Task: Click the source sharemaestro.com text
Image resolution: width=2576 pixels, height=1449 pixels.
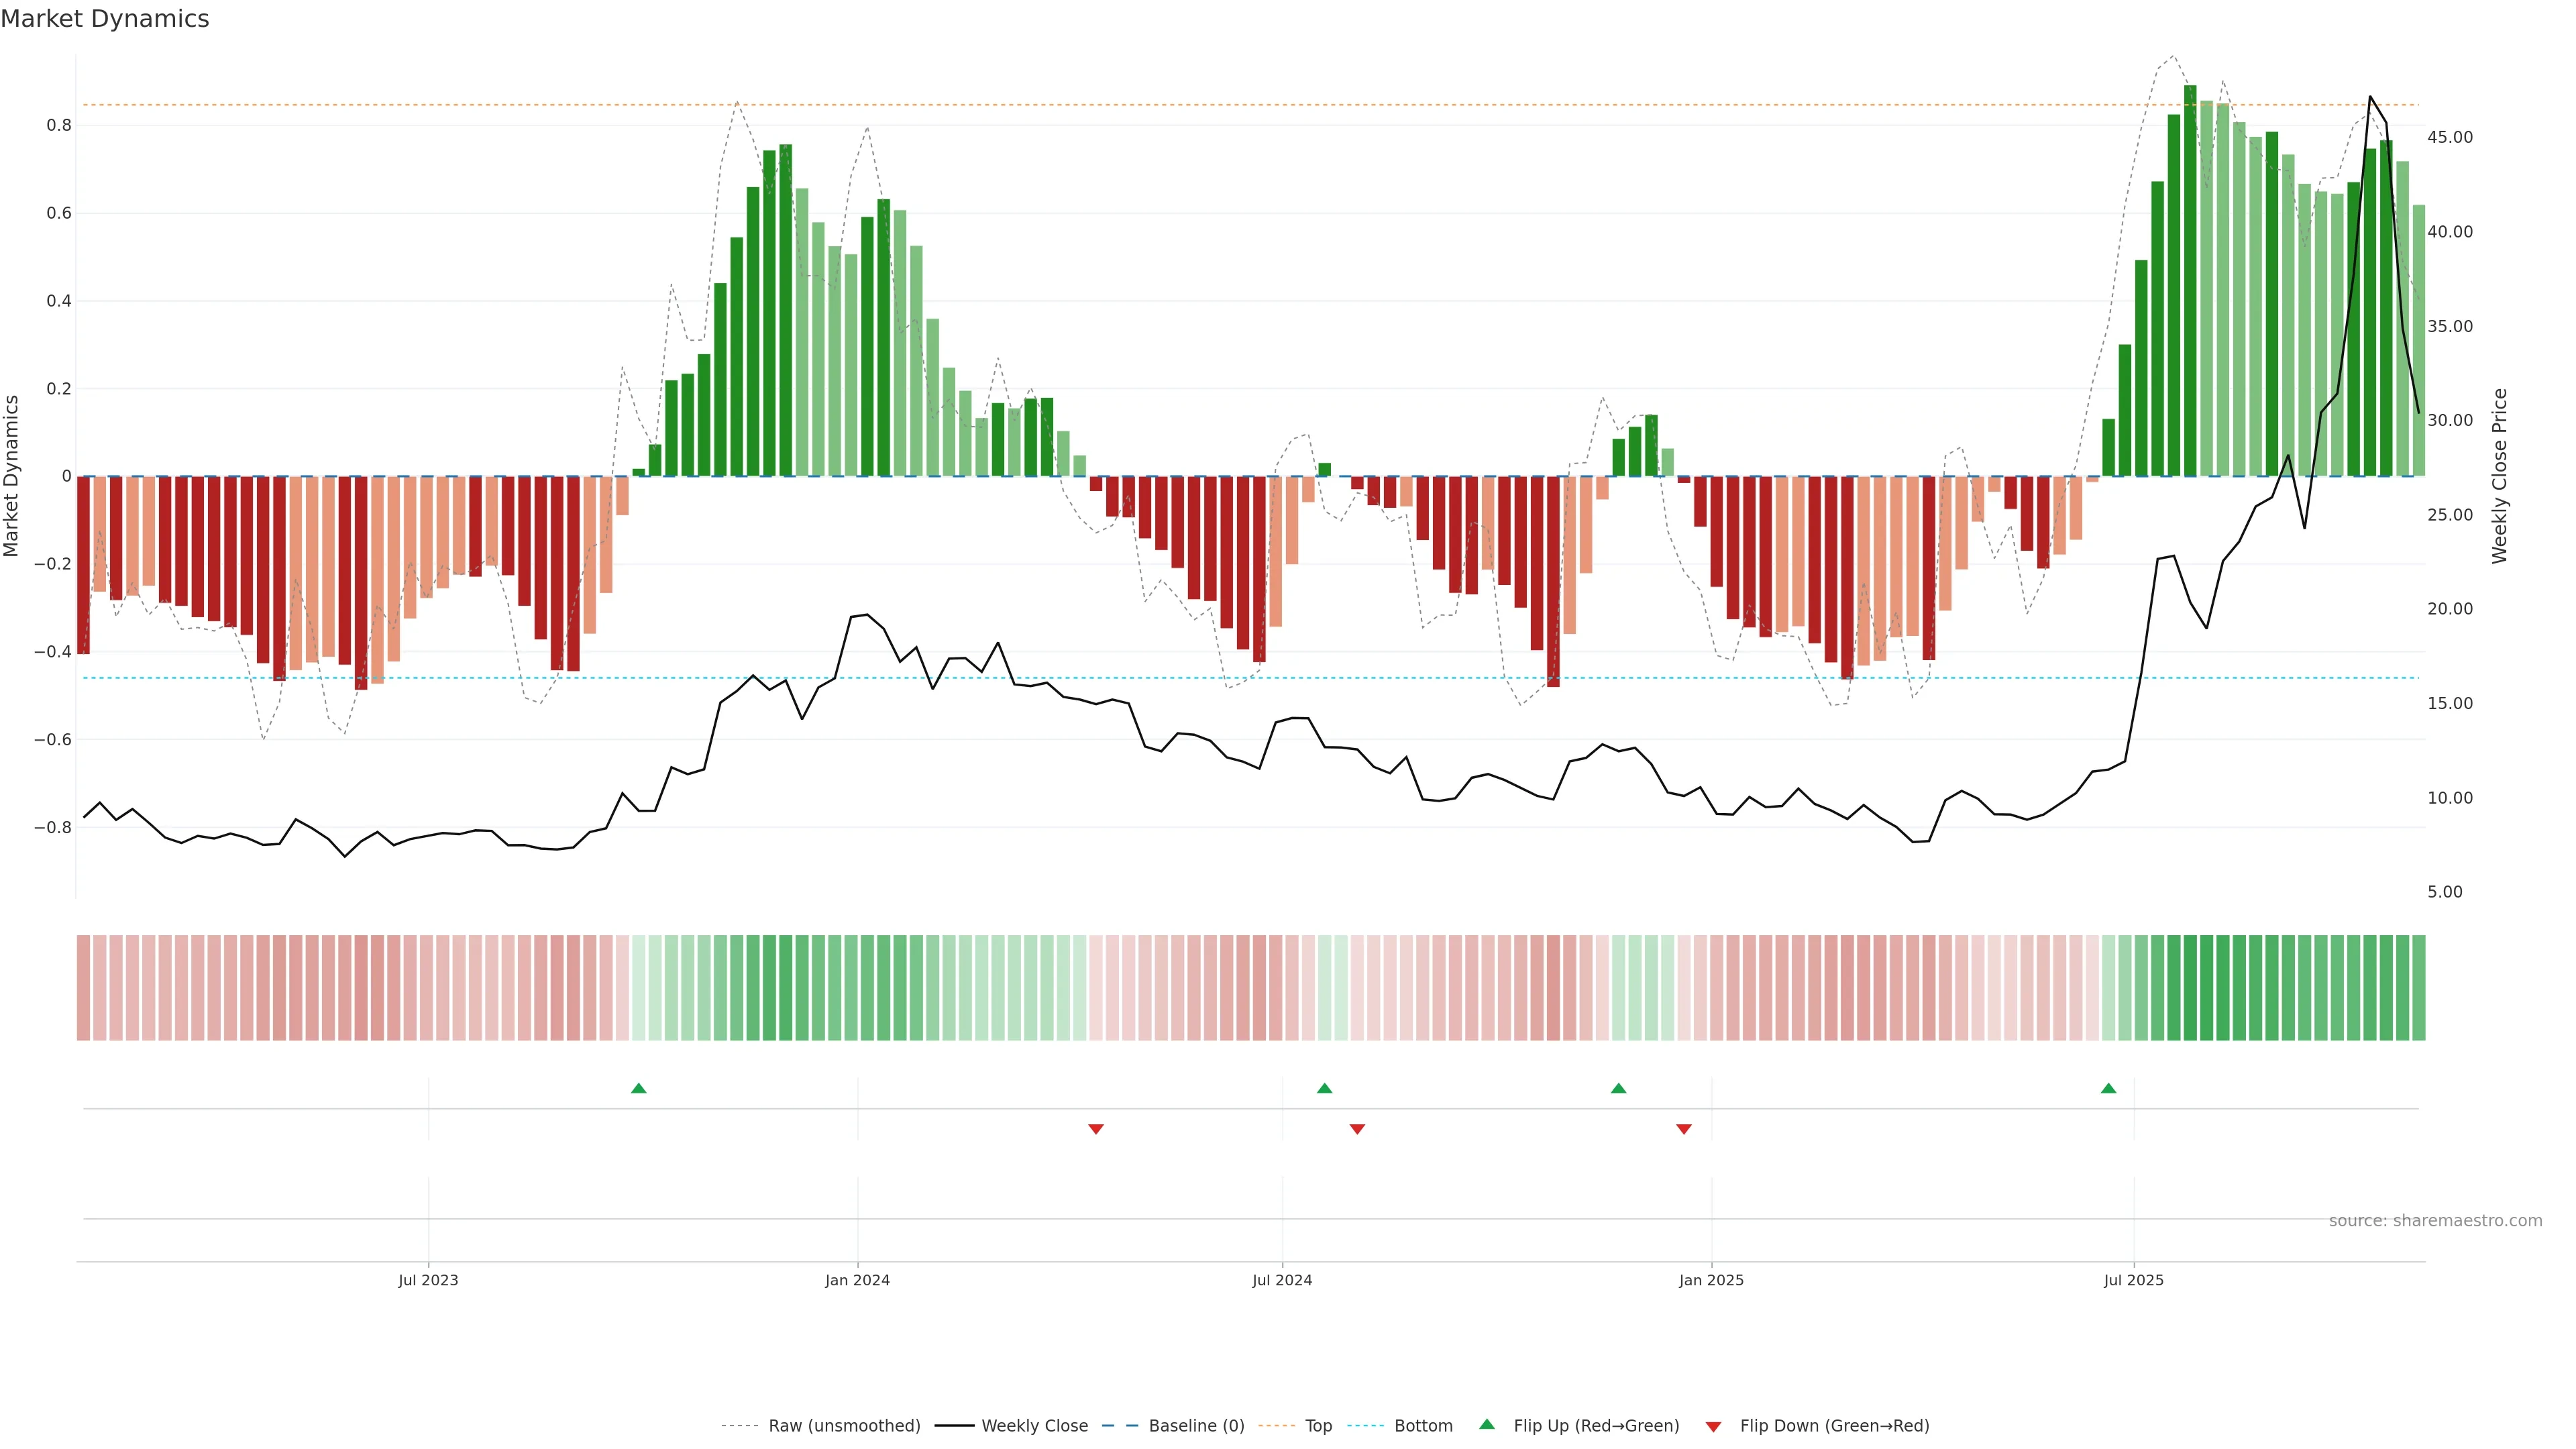Action: coord(2435,1221)
